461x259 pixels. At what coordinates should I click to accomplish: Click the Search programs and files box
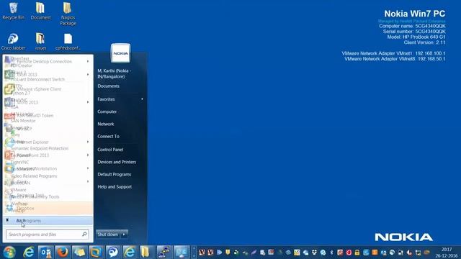point(47,235)
